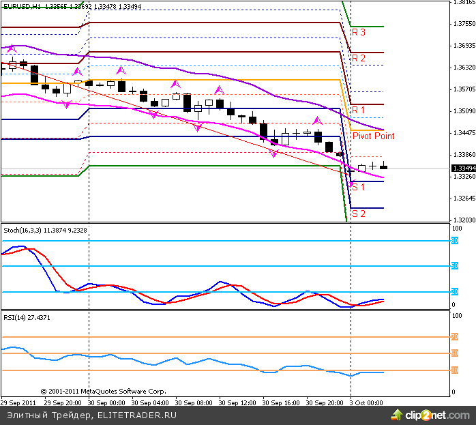Click the Stochastic 20 level marker
The width and height of the screenshot is (476, 425).
point(454,292)
